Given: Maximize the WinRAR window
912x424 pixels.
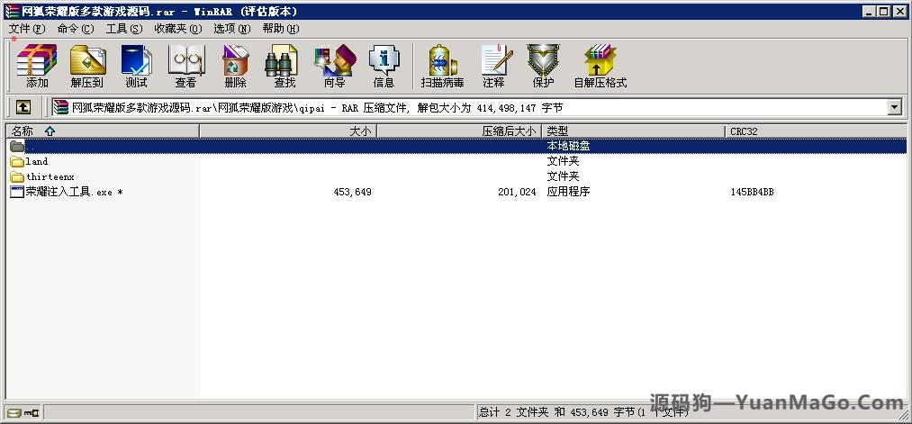Looking at the screenshot, I should pyautogui.click(x=883, y=11).
